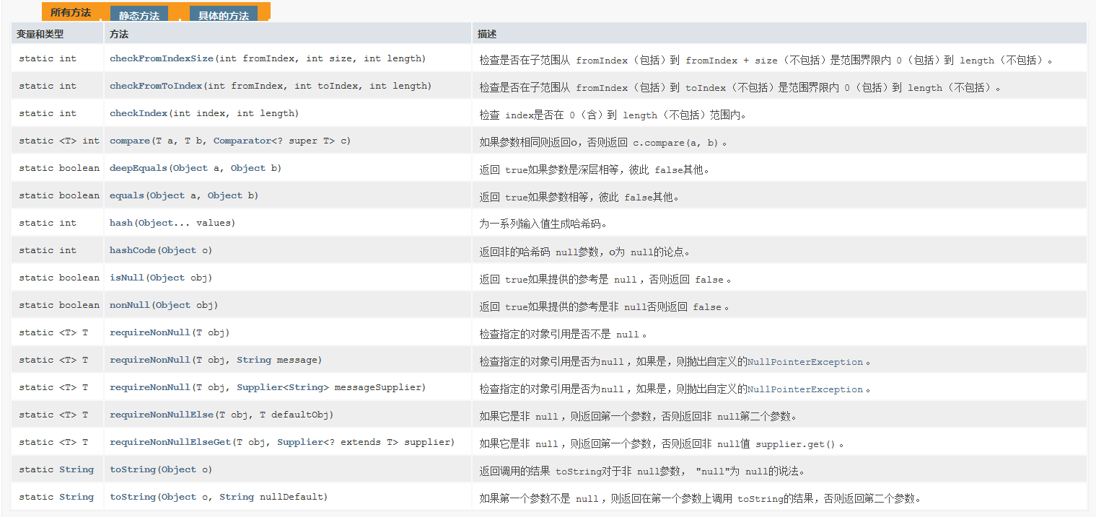
Task: Open requireNonNull with messageSupplier link
Action: coord(150,387)
